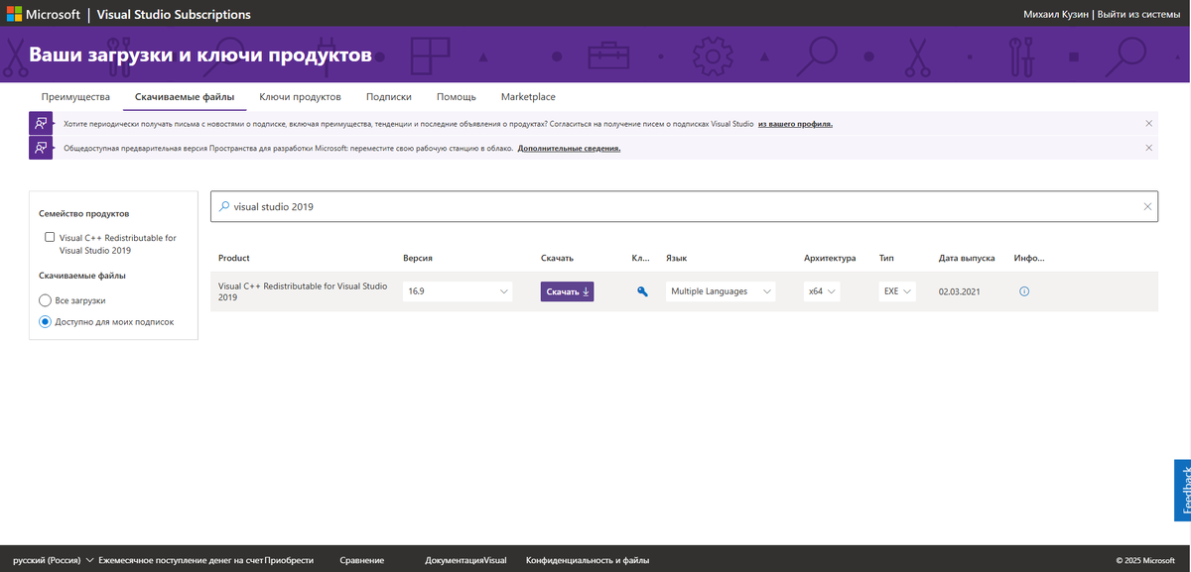This screenshot has width=1191, height=572.
Task: Check the Visual C++ Redistributable filter checkbox
Action: coord(50,237)
